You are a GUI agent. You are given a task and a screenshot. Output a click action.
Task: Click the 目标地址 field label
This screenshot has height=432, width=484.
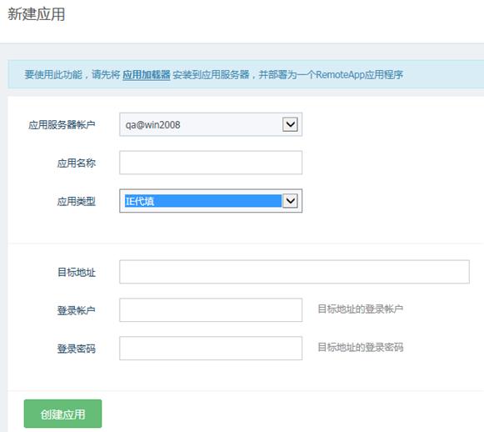(77, 272)
